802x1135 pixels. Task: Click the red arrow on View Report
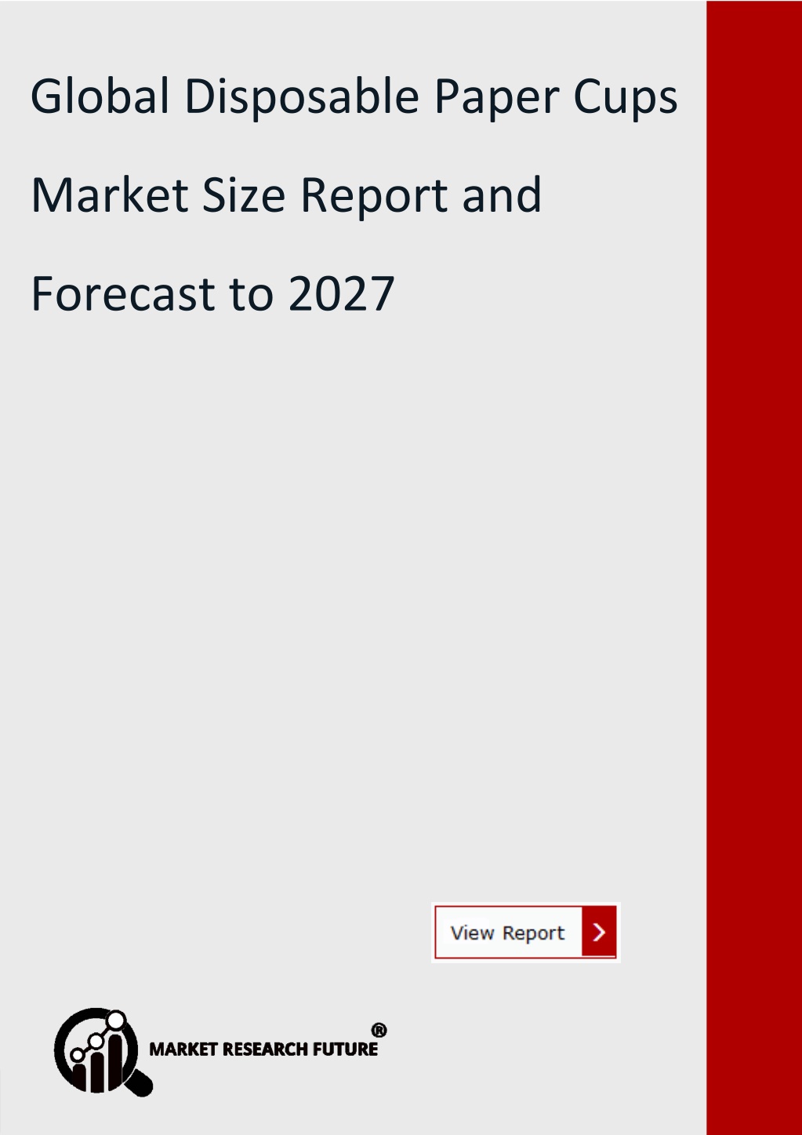599,932
